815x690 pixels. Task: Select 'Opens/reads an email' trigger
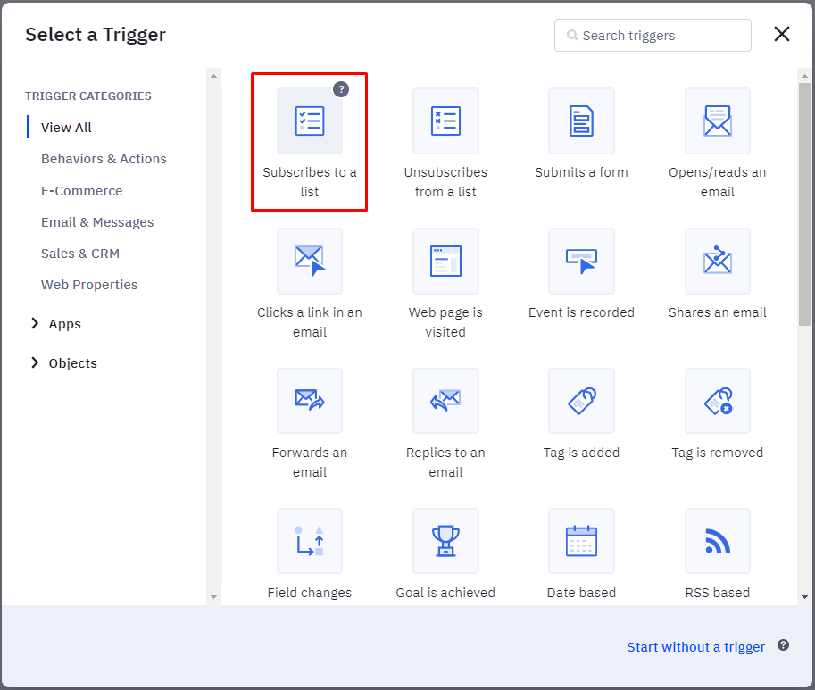click(x=717, y=121)
